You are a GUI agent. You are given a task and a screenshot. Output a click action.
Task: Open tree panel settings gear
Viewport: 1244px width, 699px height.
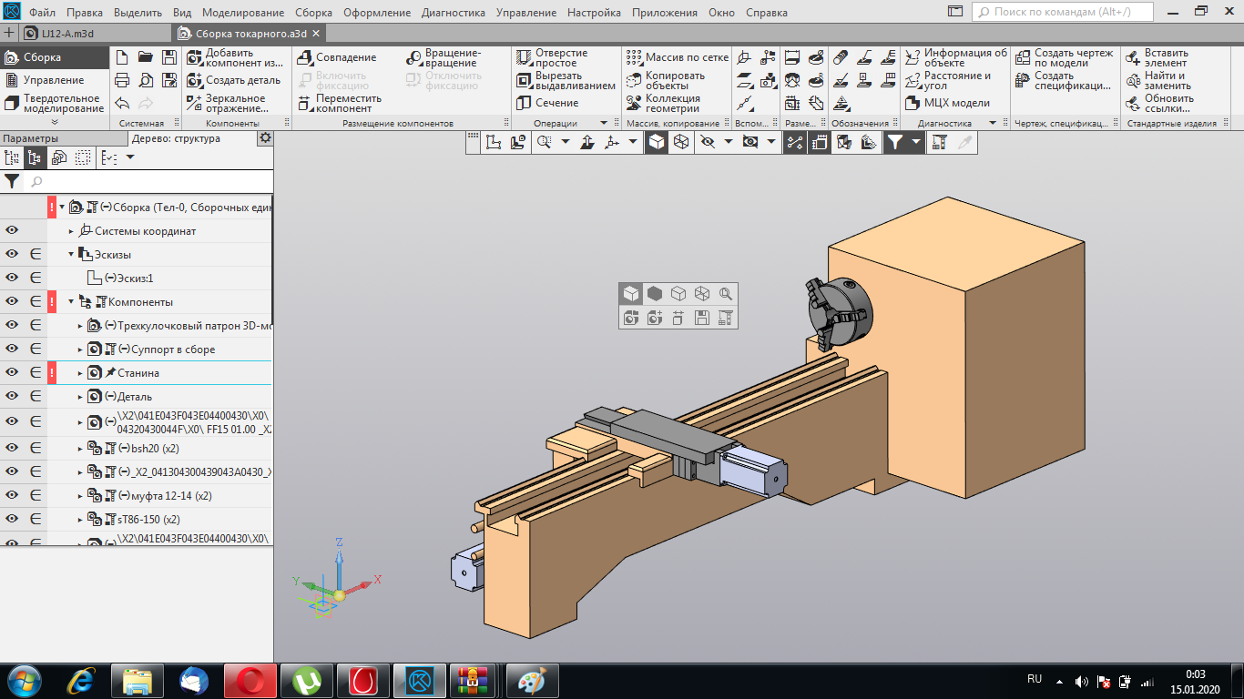[x=265, y=138]
